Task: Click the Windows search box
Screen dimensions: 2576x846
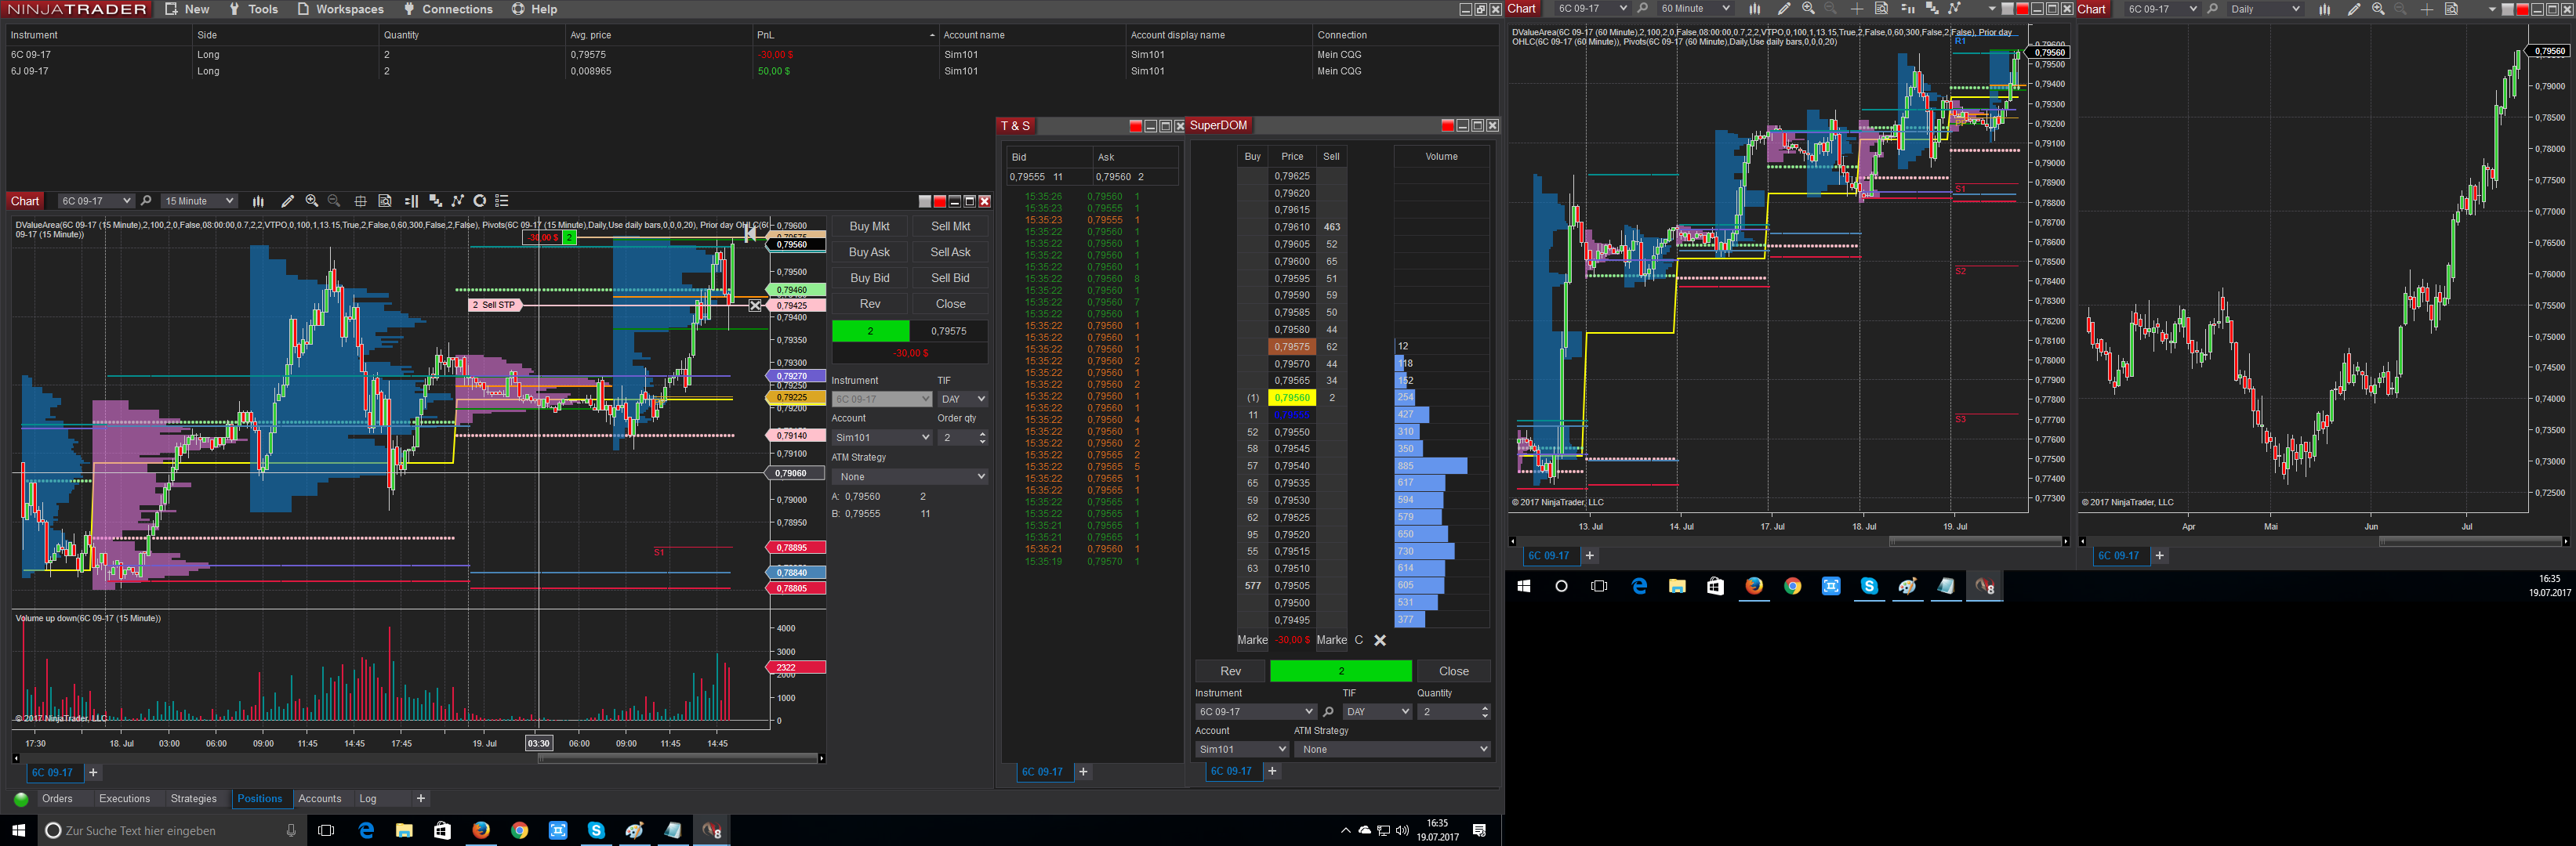Action: pyautogui.click(x=170, y=830)
